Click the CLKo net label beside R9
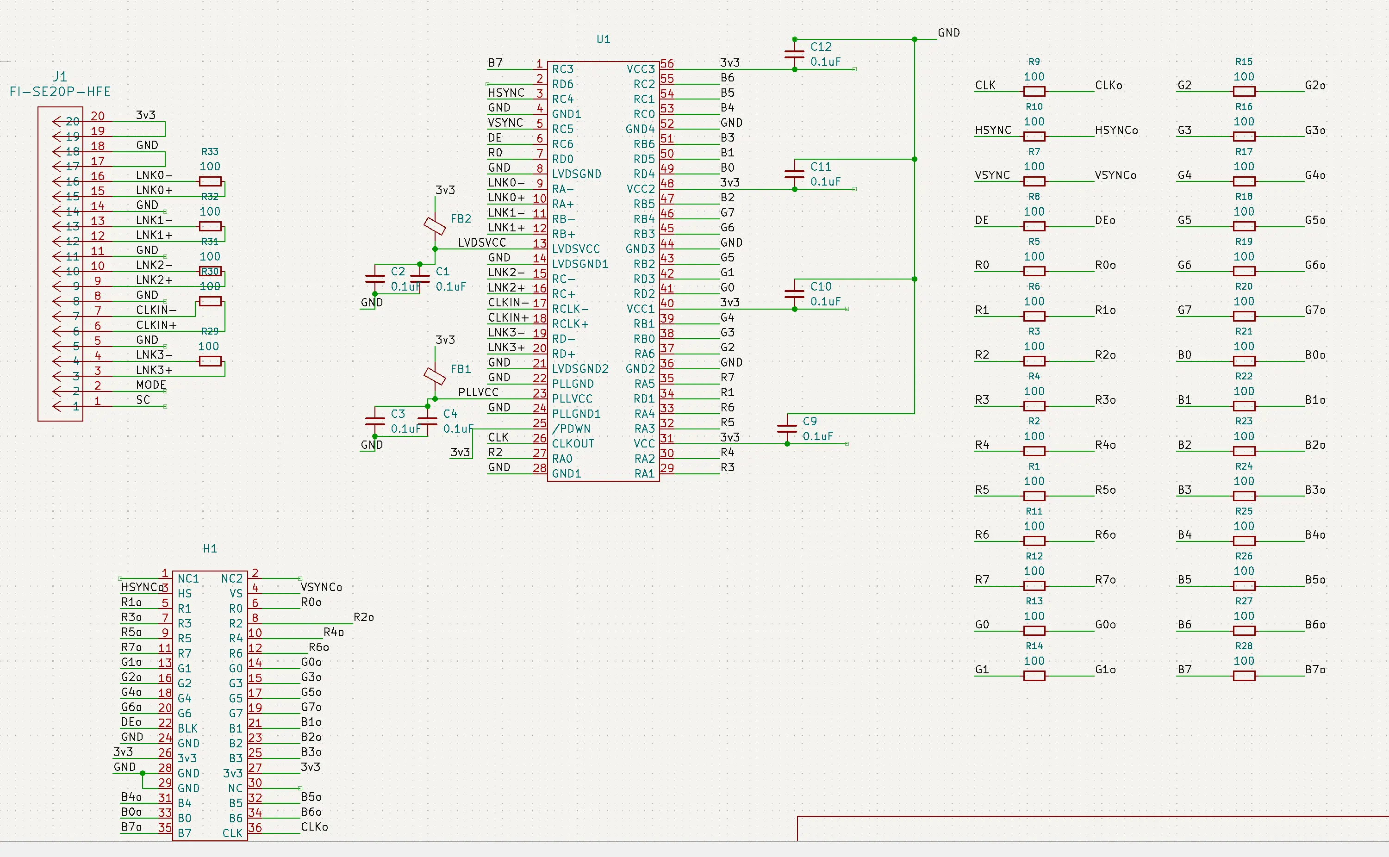 (1109, 86)
